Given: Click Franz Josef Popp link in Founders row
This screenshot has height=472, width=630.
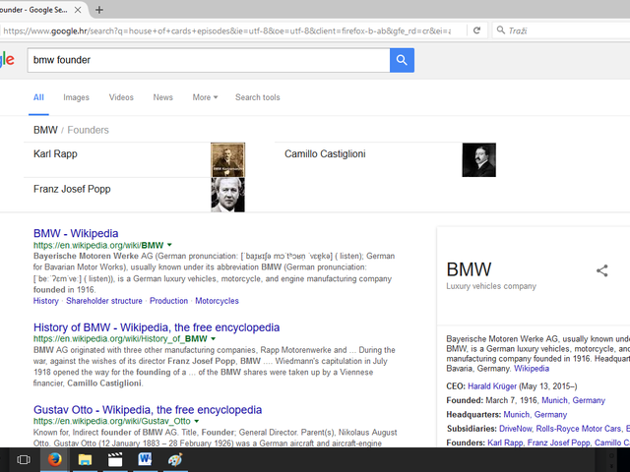Looking at the screenshot, I should (x=558, y=442).
